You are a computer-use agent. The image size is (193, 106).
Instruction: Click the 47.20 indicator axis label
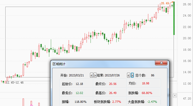[187, 99]
